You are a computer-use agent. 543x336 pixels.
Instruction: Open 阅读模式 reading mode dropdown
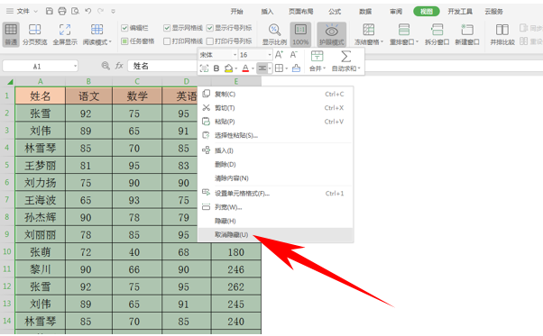coord(110,42)
